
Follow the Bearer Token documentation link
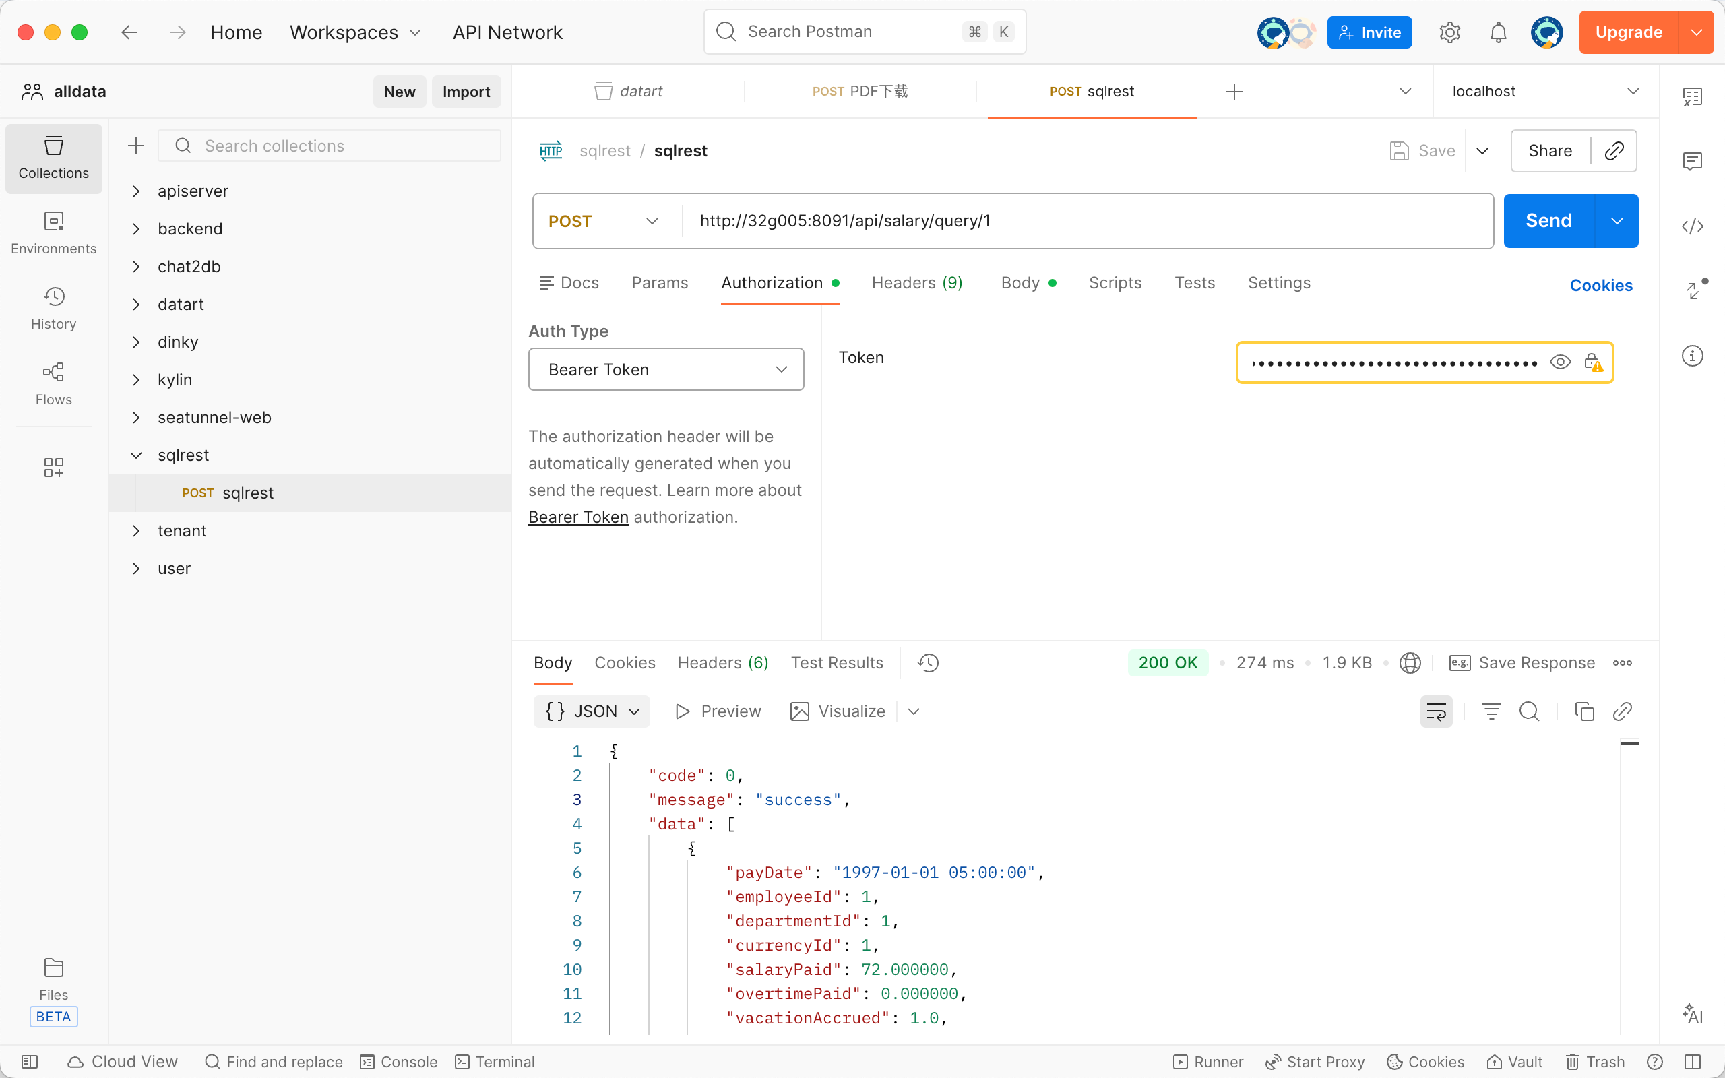click(578, 517)
